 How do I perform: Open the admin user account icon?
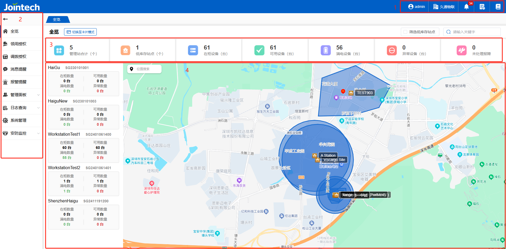tap(411, 7)
